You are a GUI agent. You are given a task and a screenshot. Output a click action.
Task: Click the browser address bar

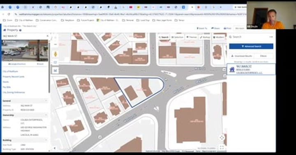click(x=130, y=14)
